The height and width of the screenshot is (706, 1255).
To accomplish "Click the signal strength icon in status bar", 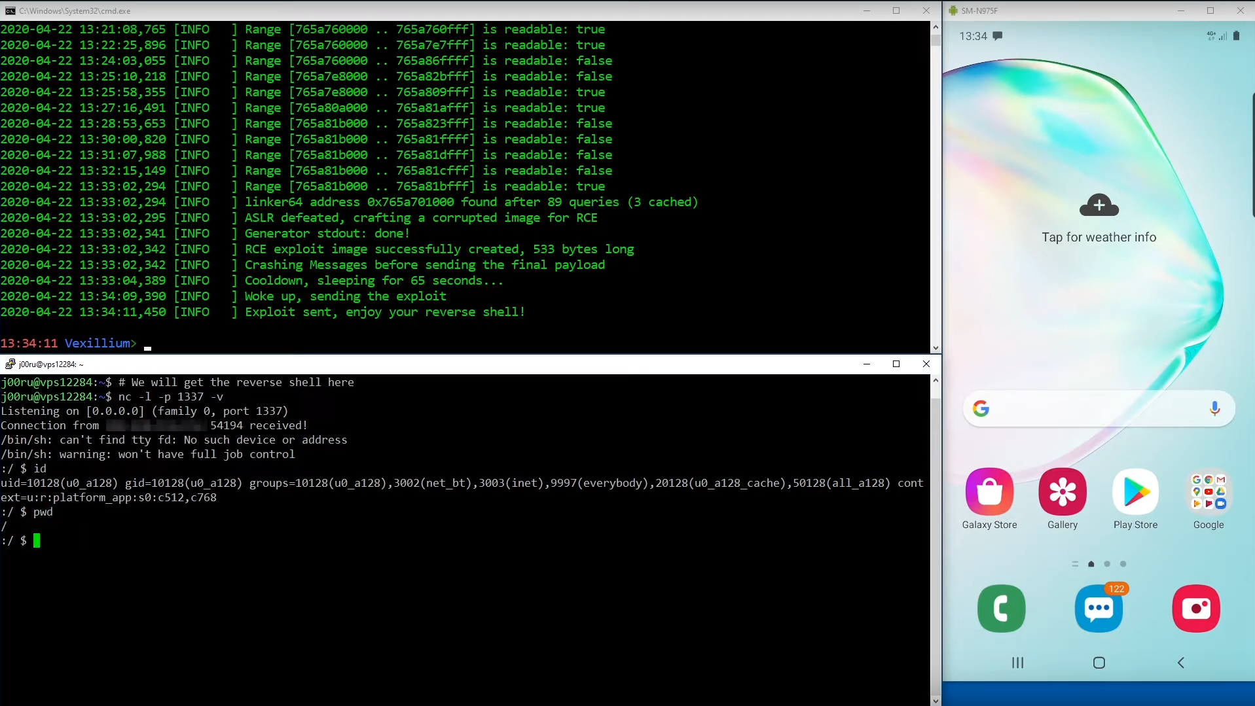I will click(x=1222, y=36).
